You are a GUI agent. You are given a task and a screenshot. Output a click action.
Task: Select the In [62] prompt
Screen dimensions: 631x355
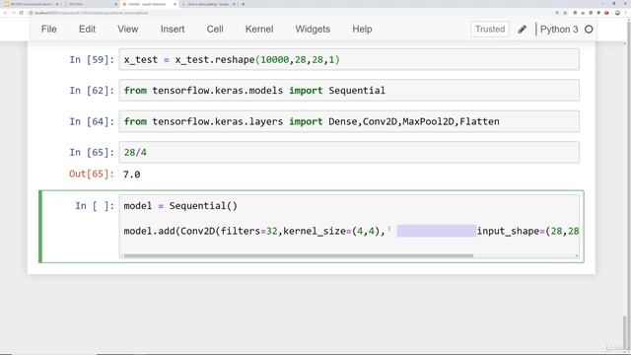coord(92,90)
